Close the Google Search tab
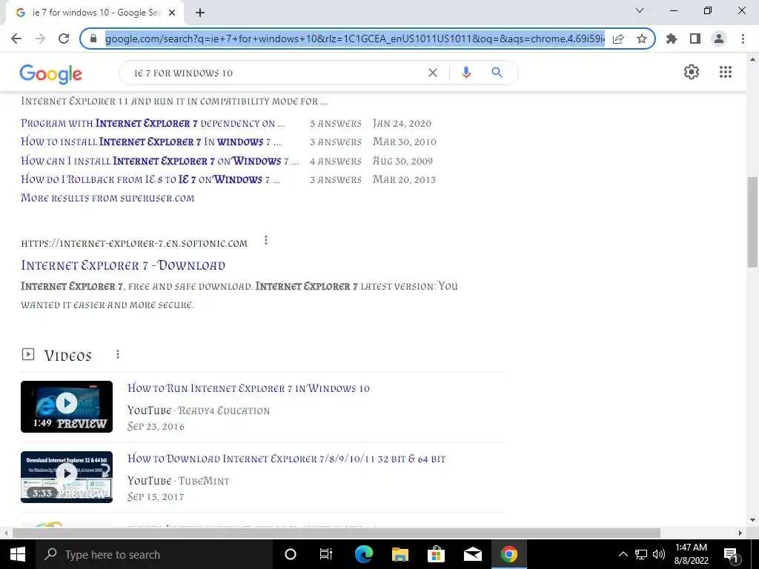Screen dimensions: 759x569 click(172, 13)
